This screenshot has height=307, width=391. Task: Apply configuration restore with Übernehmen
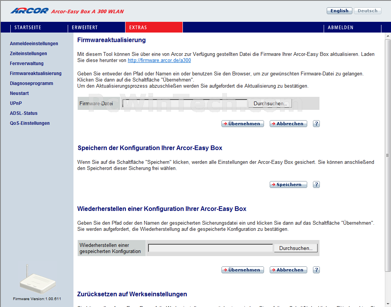(x=243, y=270)
